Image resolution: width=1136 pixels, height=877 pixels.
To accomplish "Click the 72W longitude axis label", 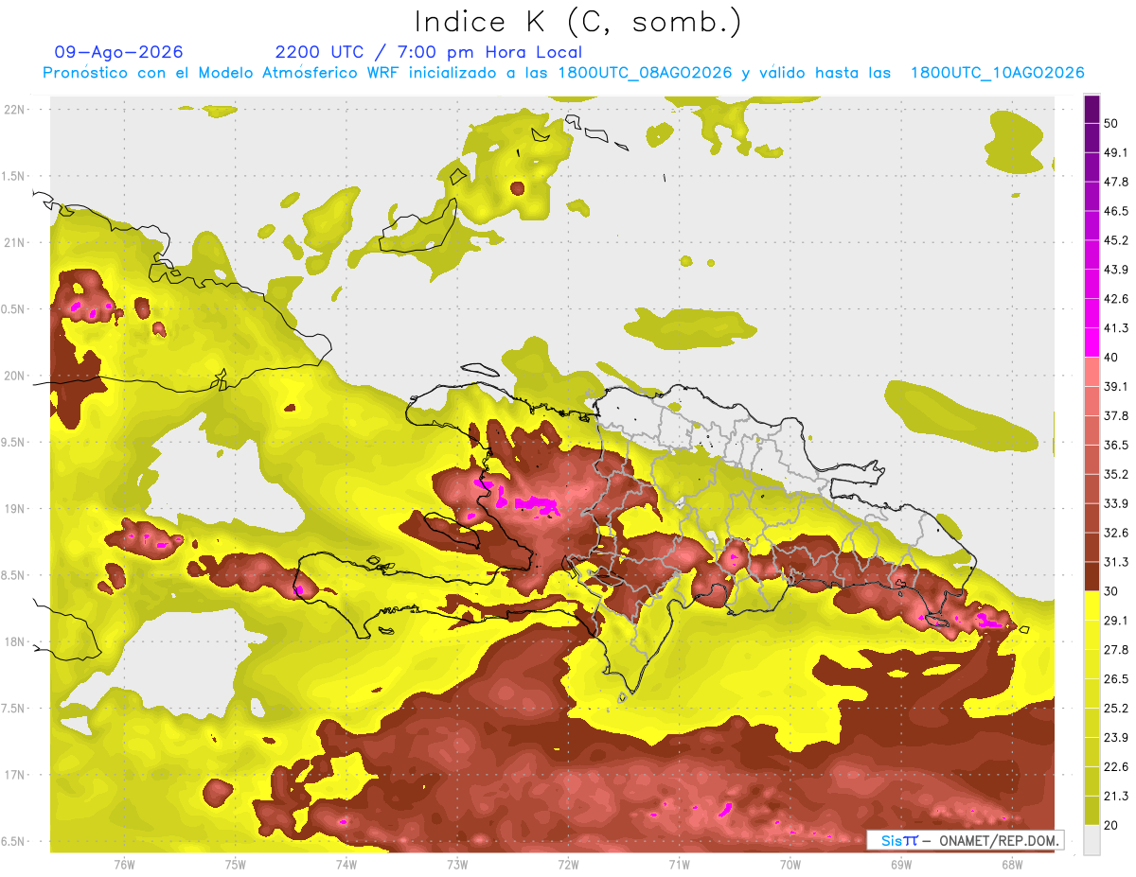I will (x=568, y=865).
